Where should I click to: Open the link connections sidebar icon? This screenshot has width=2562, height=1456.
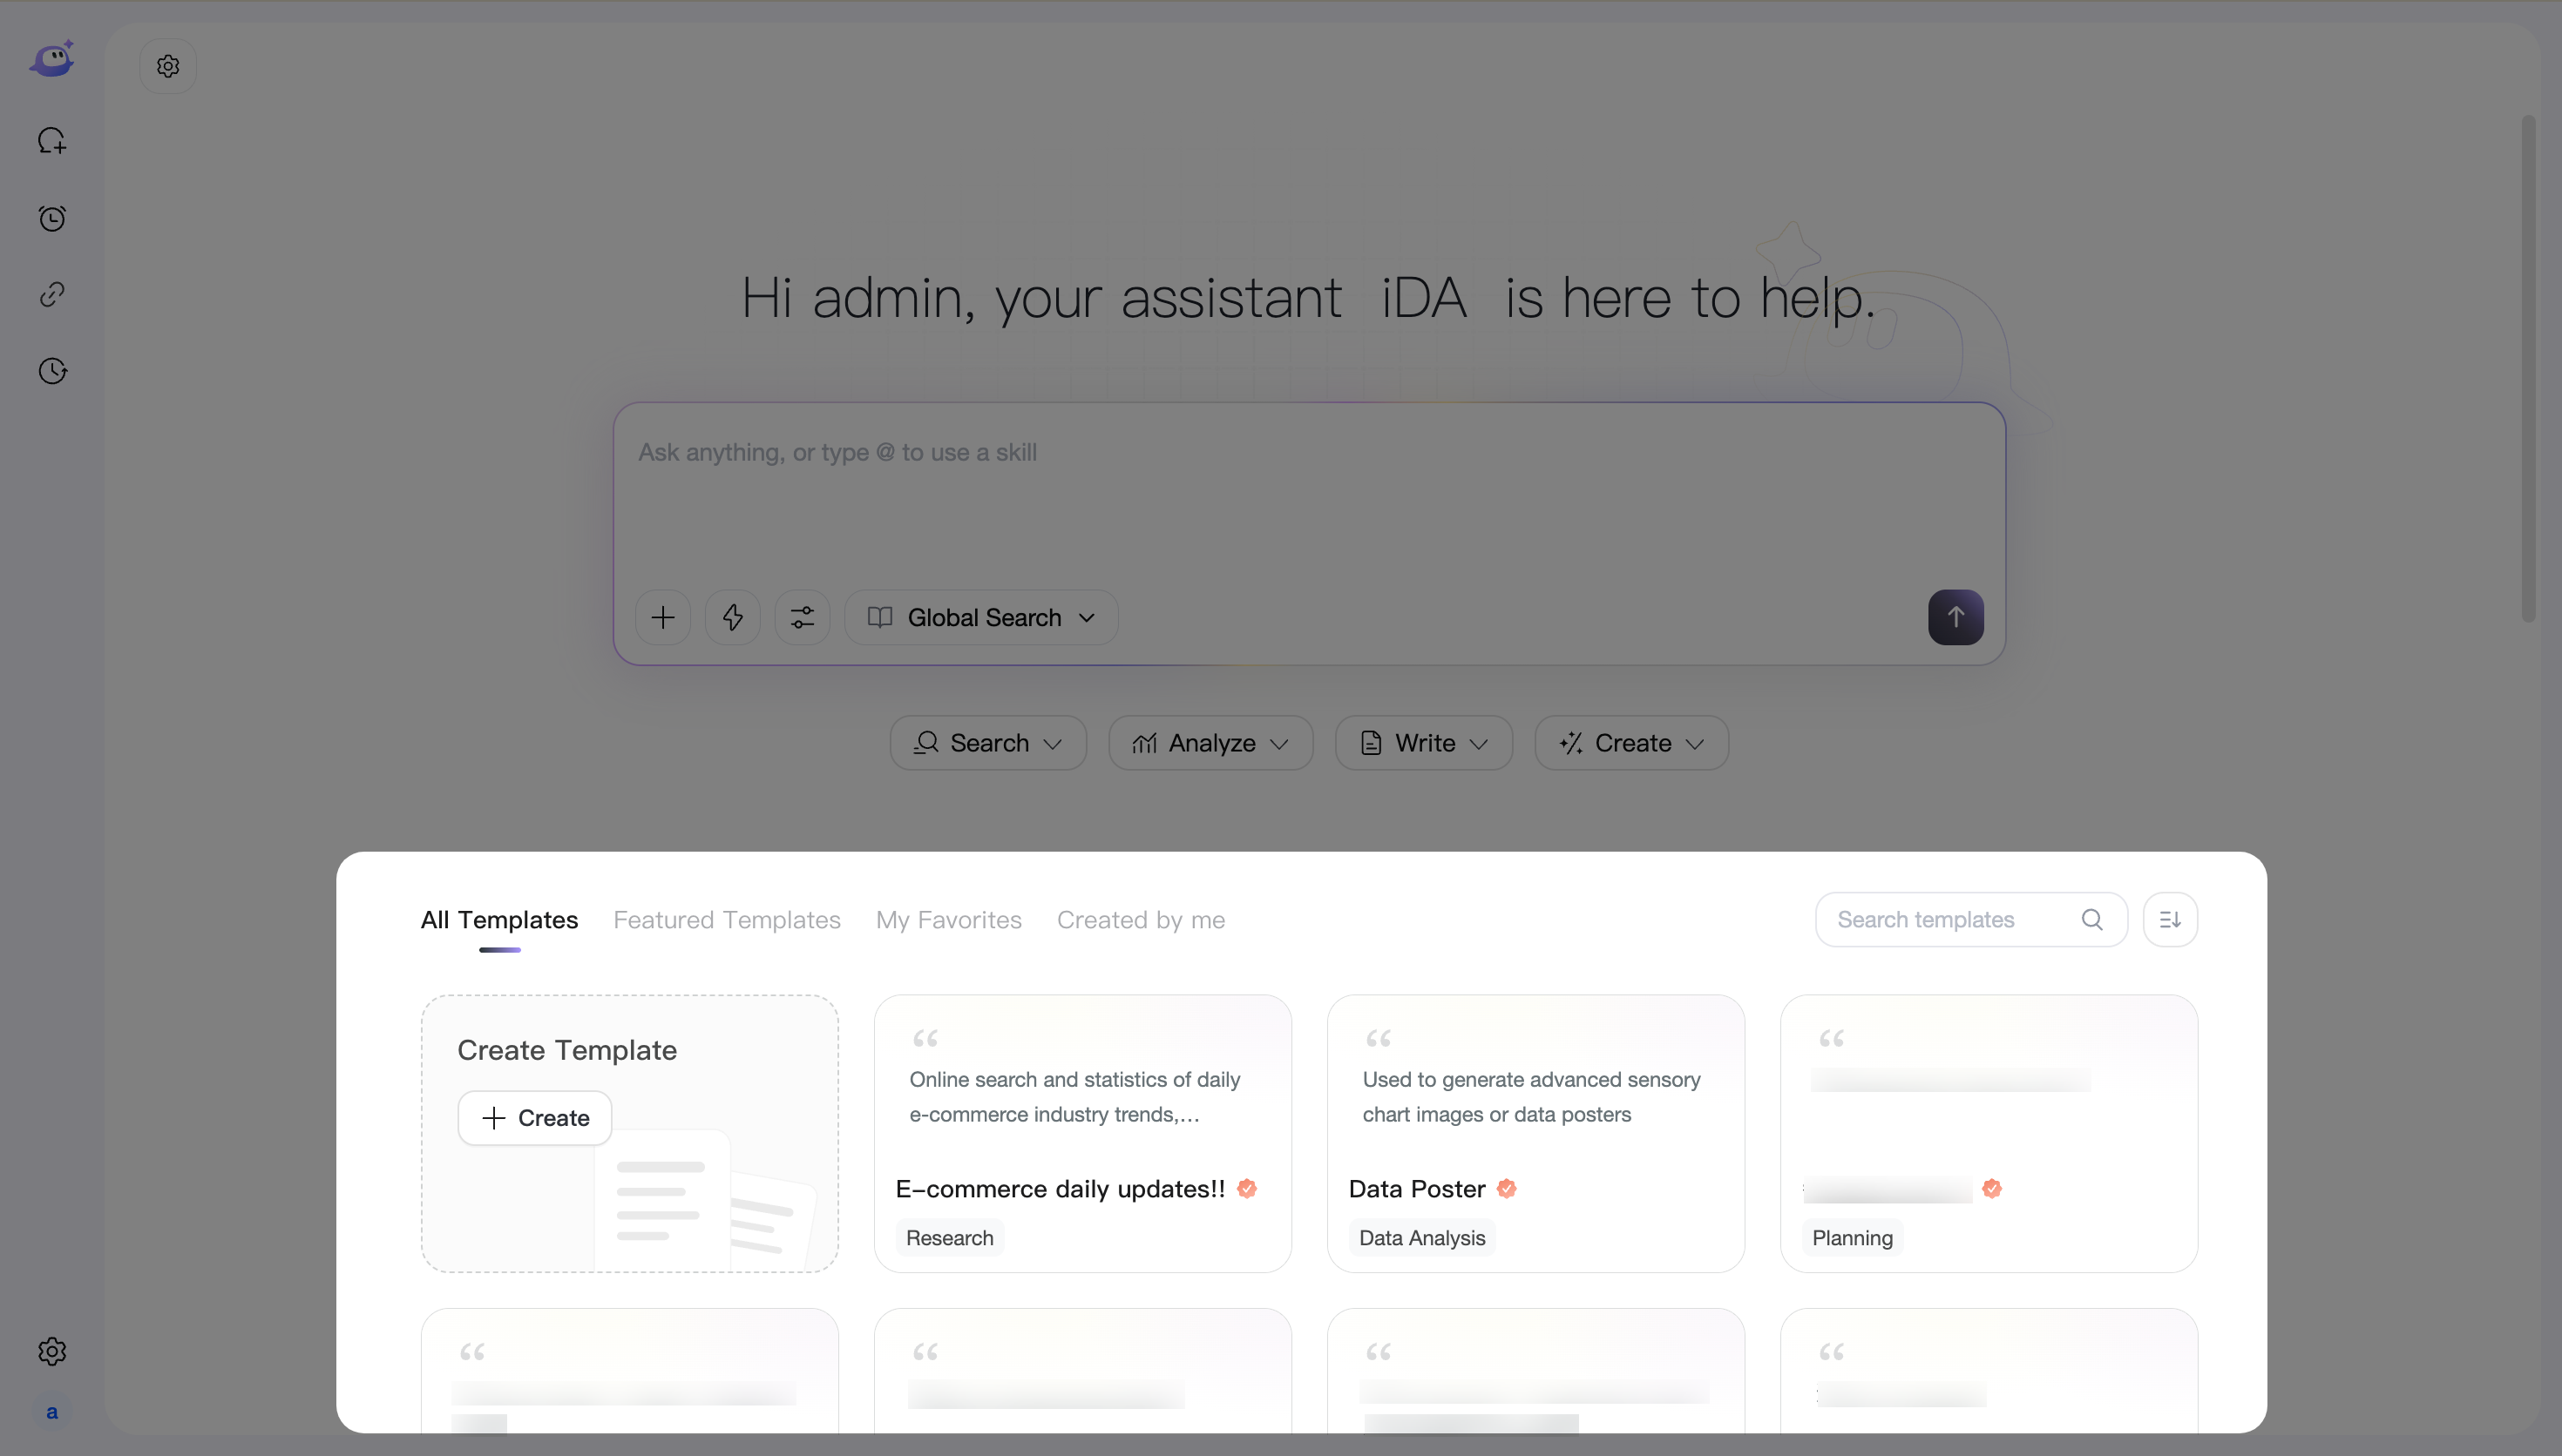click(x=52, y=294)
